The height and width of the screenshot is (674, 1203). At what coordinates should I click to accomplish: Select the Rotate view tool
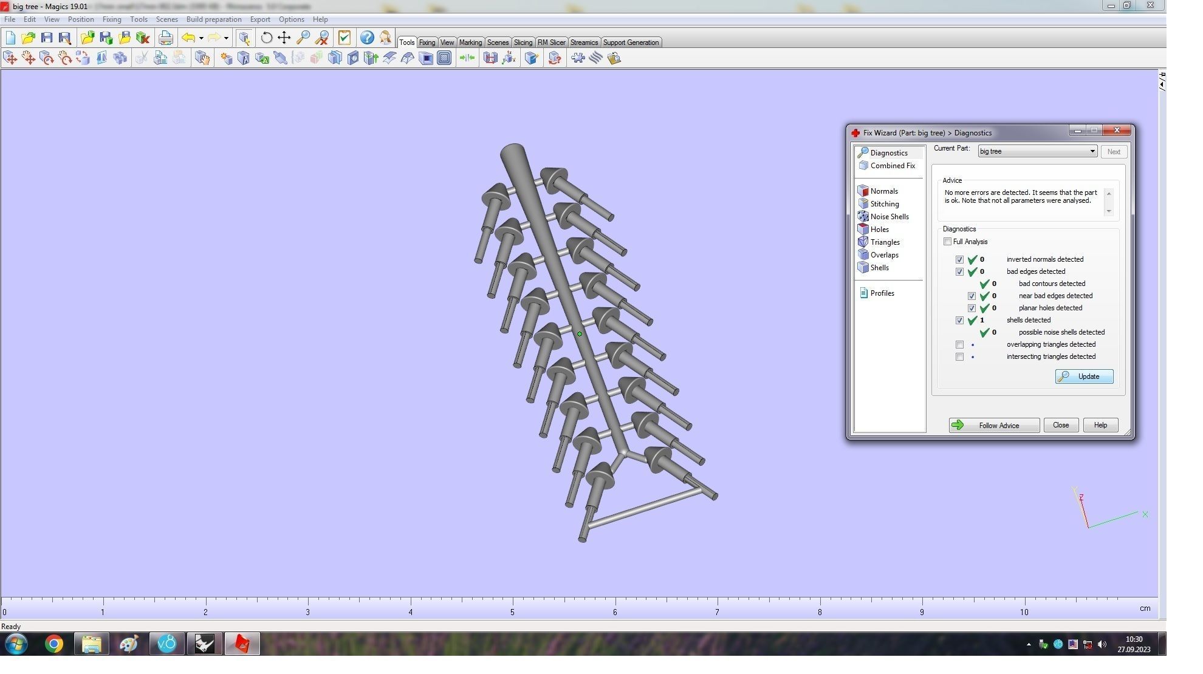(x=266, y=38)
